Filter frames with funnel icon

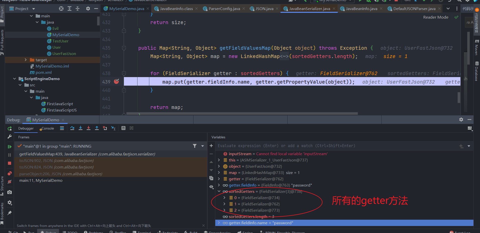[x=195, y=146]
